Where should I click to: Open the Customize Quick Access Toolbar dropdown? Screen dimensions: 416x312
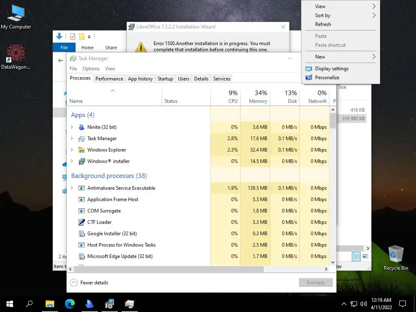coord(89,37)
